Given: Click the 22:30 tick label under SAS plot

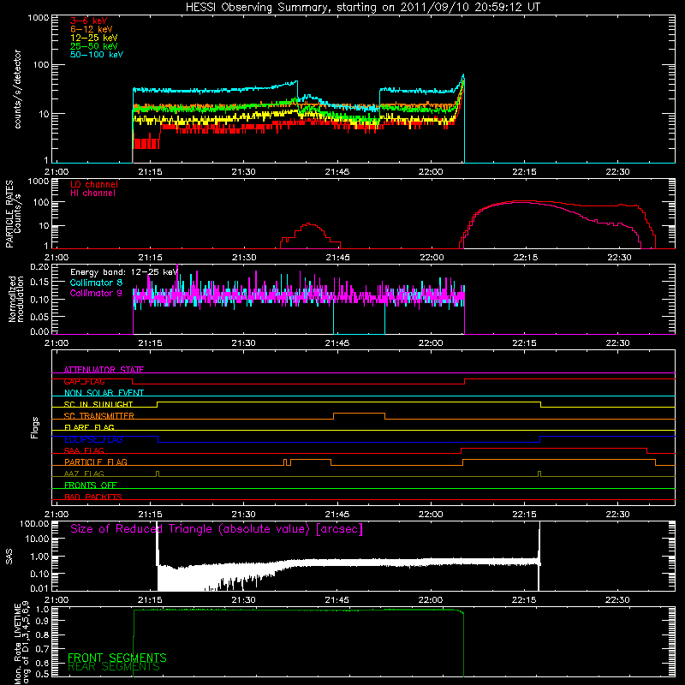Looking at the screenshot, I should click(617, 600).
